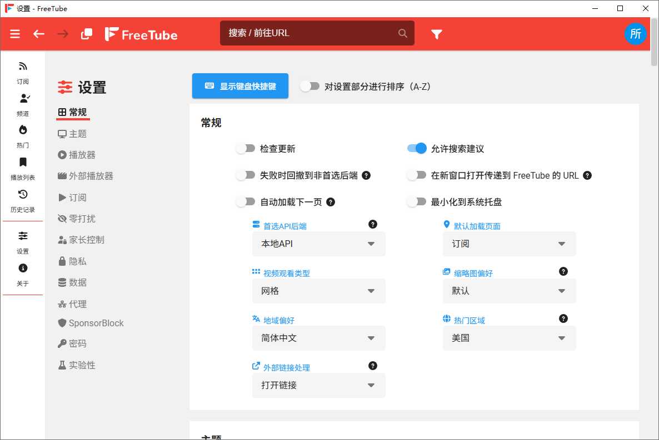This screenshot has height=440, width=659.
Task: Open the hamburger menu icon
Action: click(15, 34)
